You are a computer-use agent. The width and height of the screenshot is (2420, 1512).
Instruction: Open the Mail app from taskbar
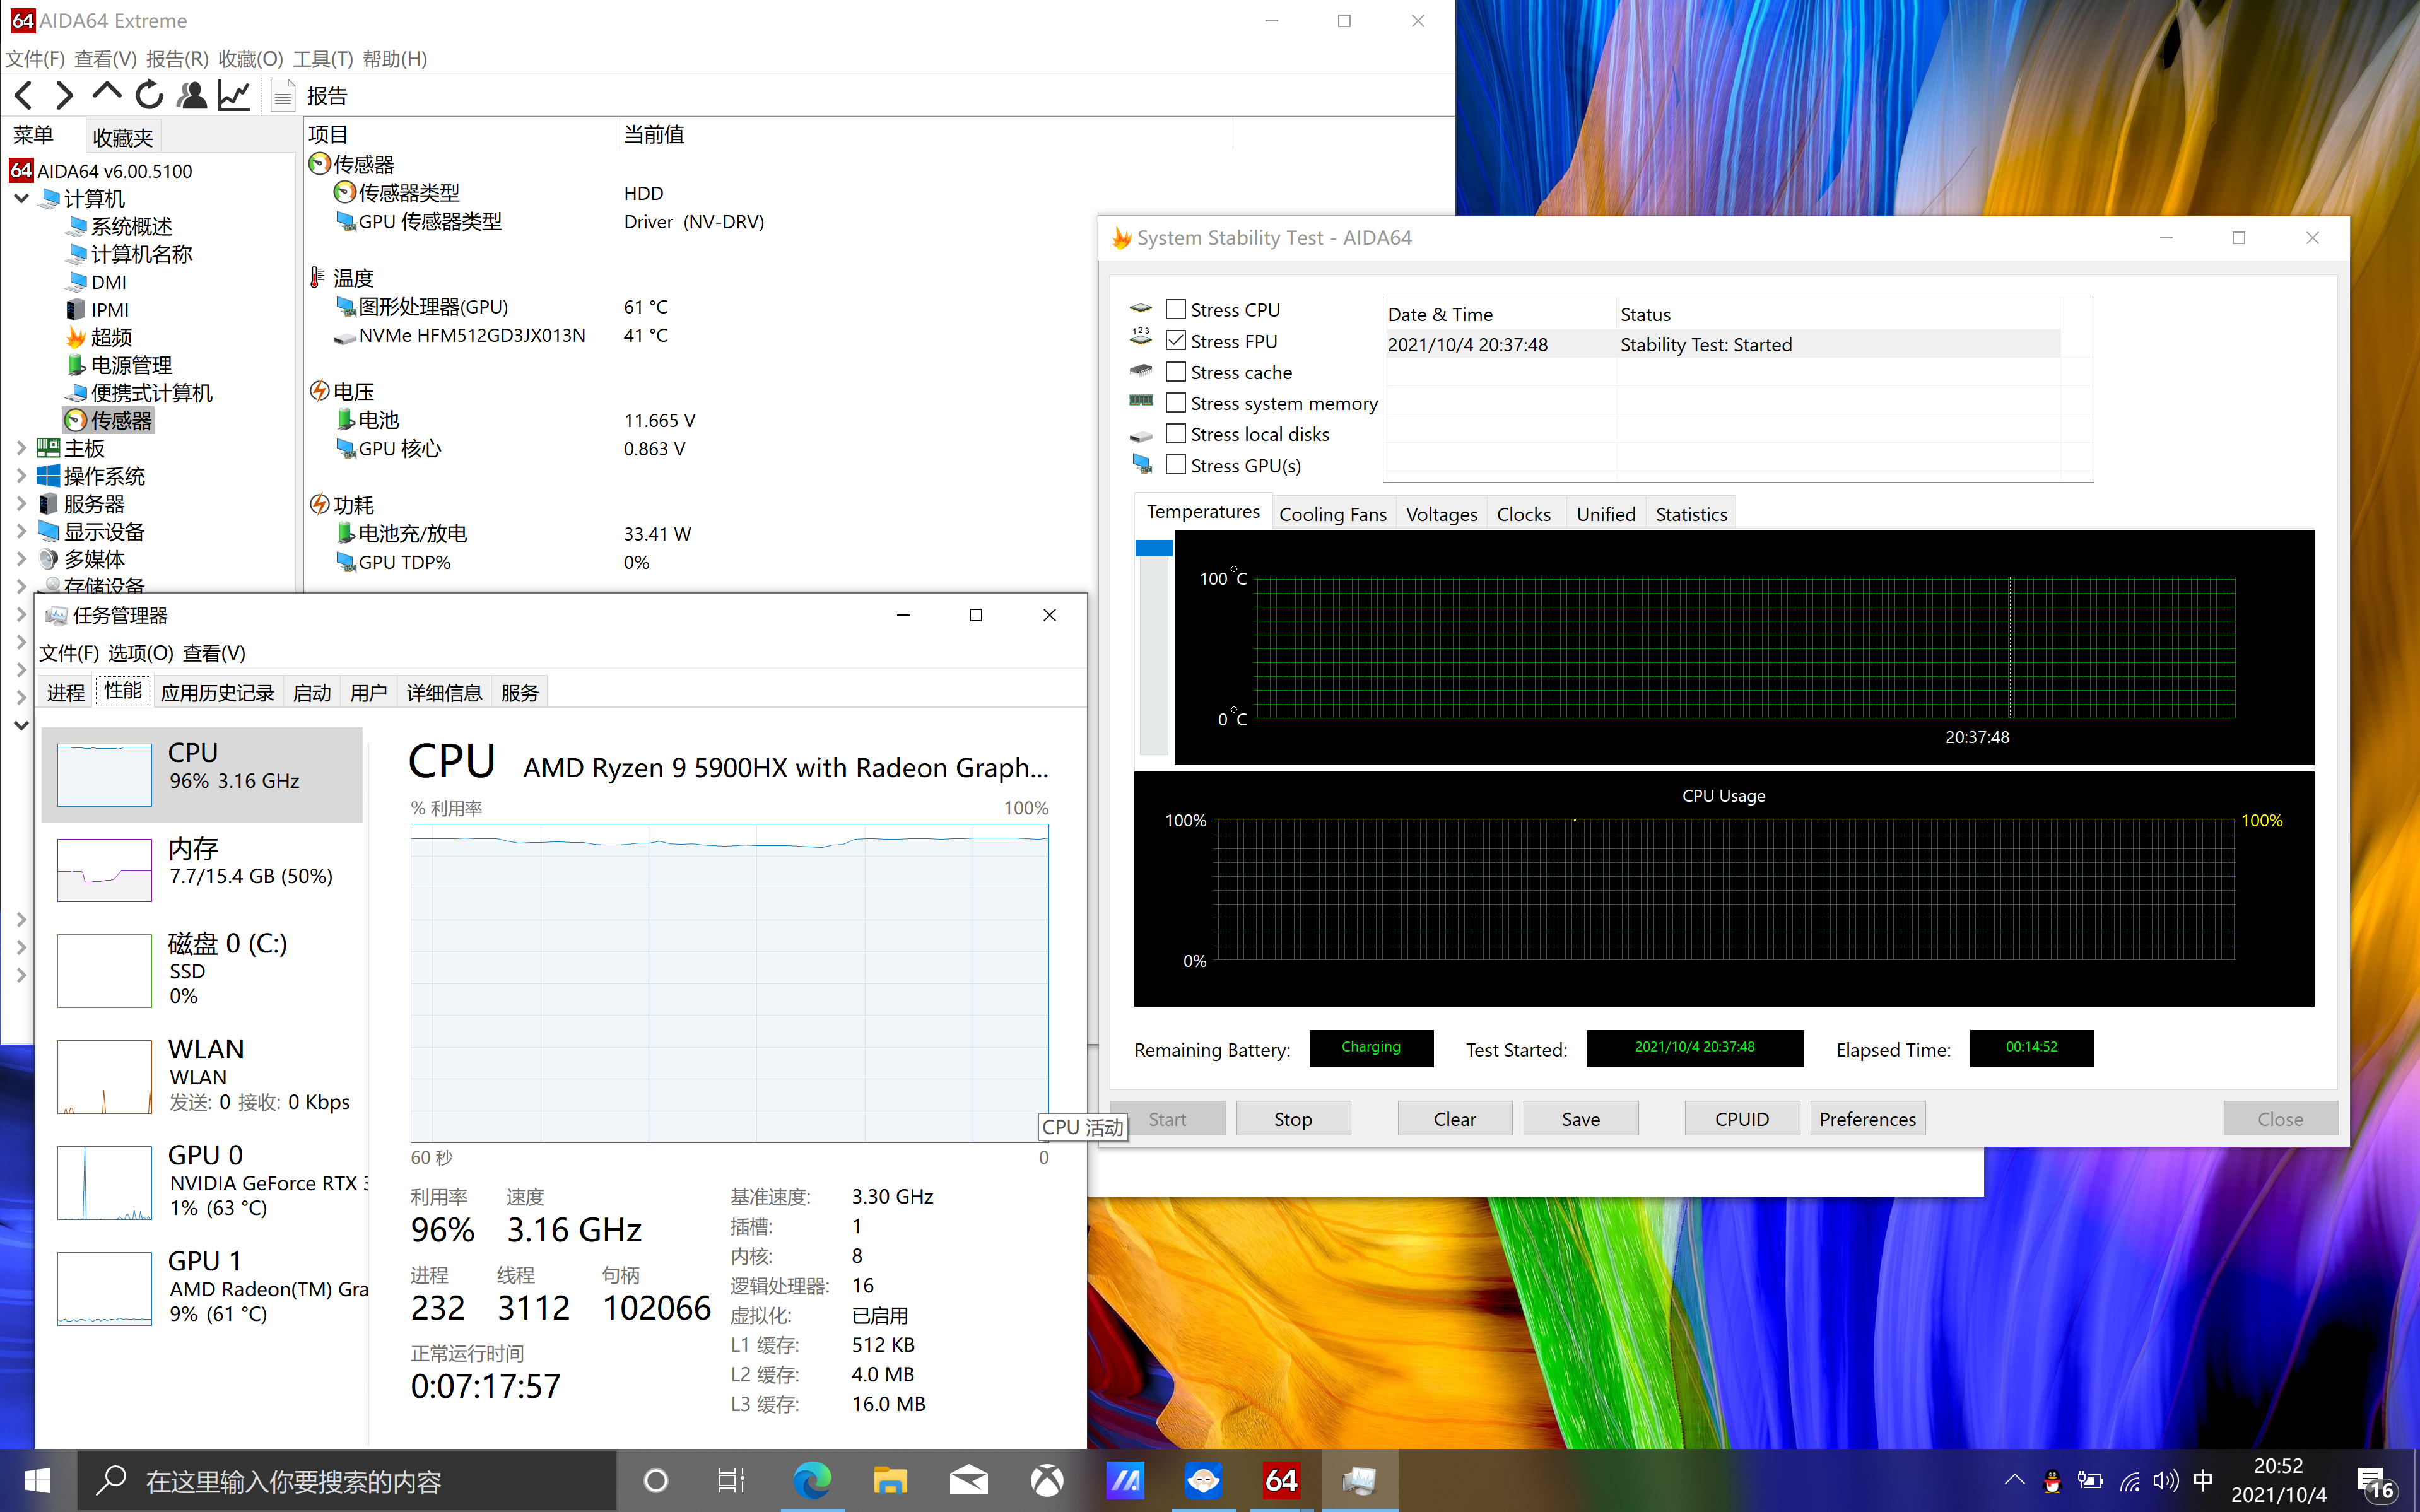click(x=968, y=1480)
